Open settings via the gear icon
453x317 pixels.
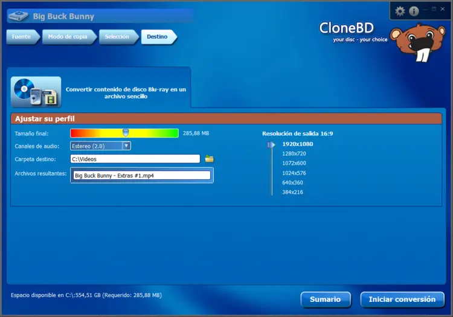[400, 11]
